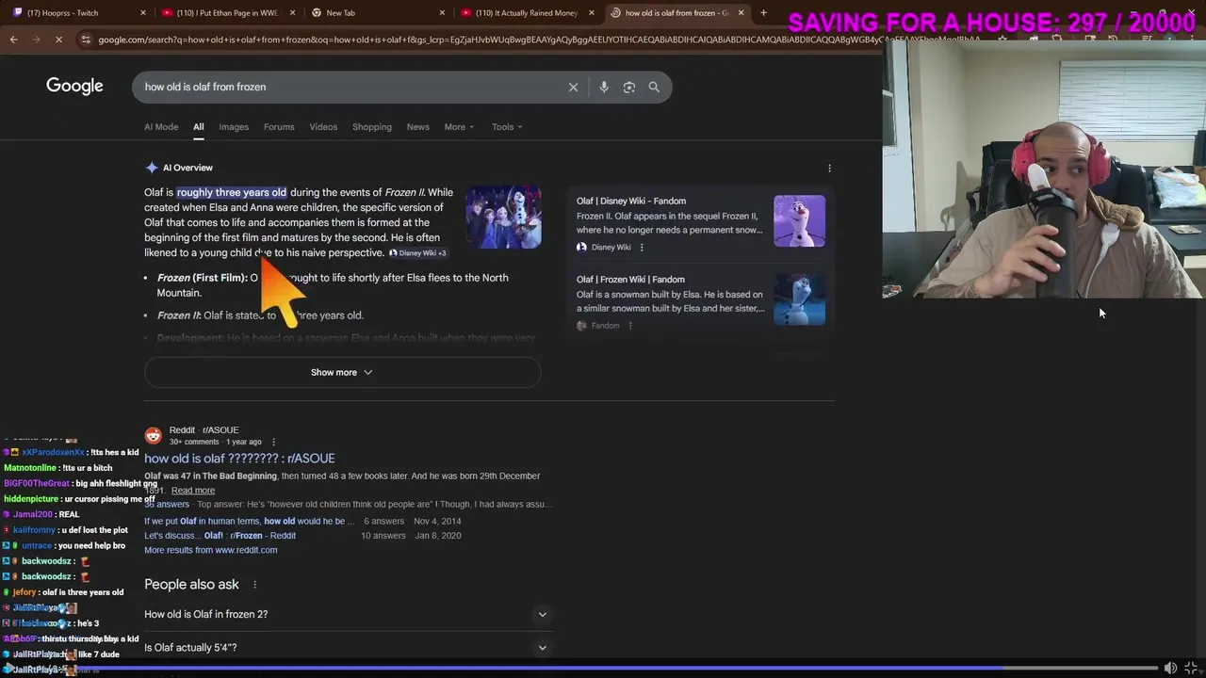Expand 'How old is Olaf in frozen 2?'
1206x678 pixels.
pos(347,614)
